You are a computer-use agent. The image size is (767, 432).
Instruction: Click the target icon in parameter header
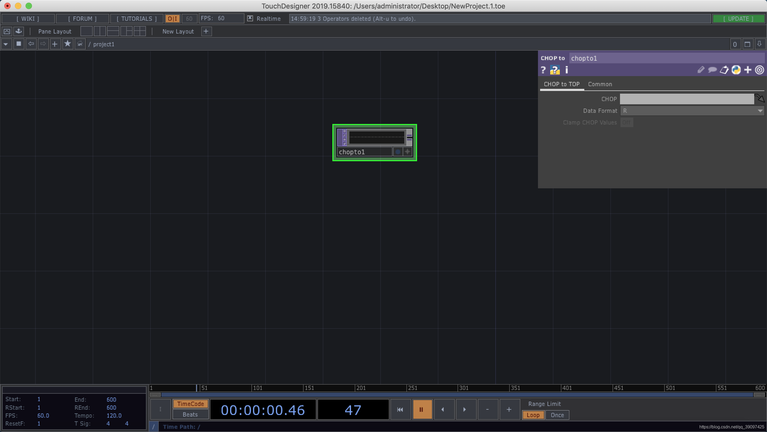(x=759, y=70)
